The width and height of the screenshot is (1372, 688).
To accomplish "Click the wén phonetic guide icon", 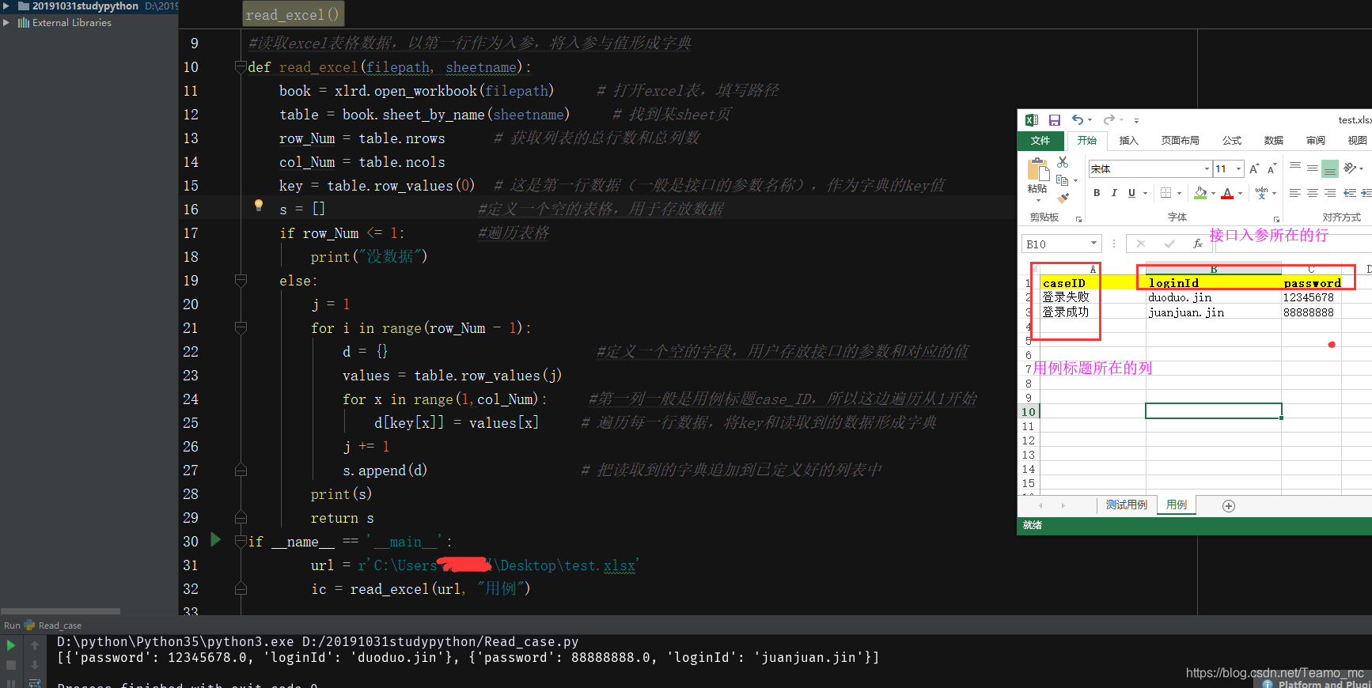I will click(1261, 193).
